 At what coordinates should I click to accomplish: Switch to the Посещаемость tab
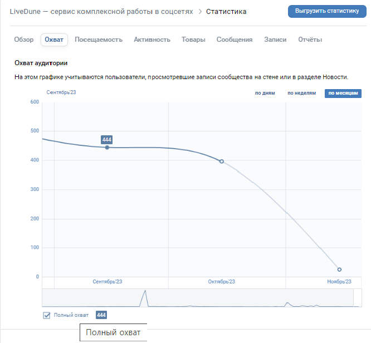(x=99, y=40)
